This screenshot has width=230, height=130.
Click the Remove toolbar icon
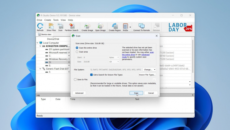point(156,27)
